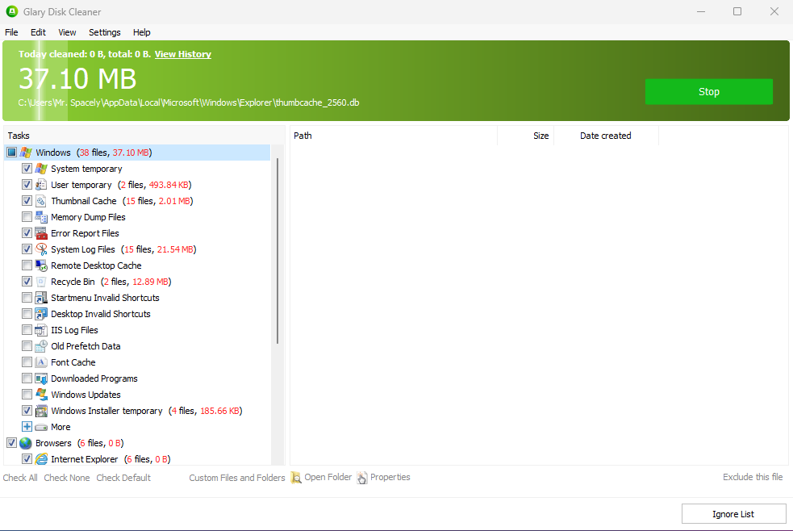Click Exclude this file link
The image size is (793, 531).
[x=753, y=477]
